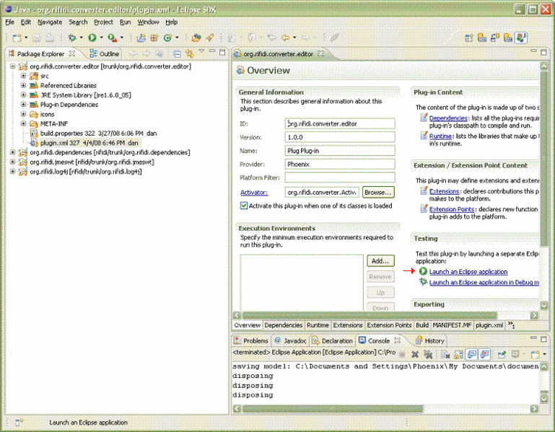Click the Browse... button beside Activator
This screenshot has height=432, width=555.
tap(377, 193)
